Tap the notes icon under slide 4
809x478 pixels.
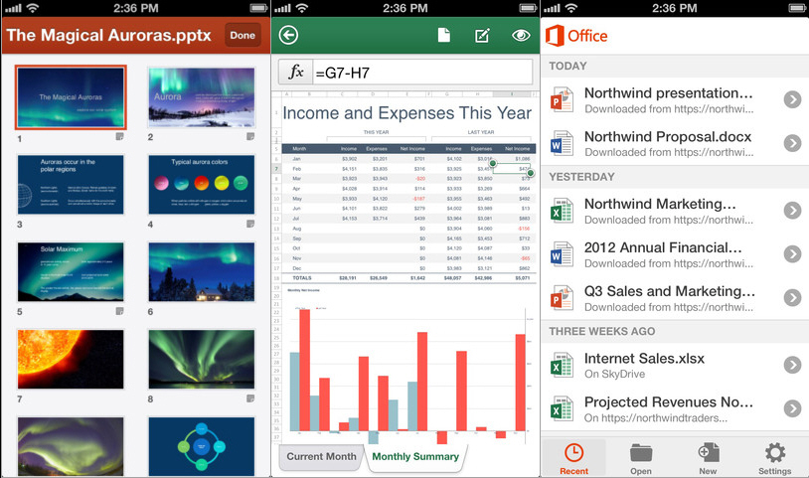pos(250,224)
